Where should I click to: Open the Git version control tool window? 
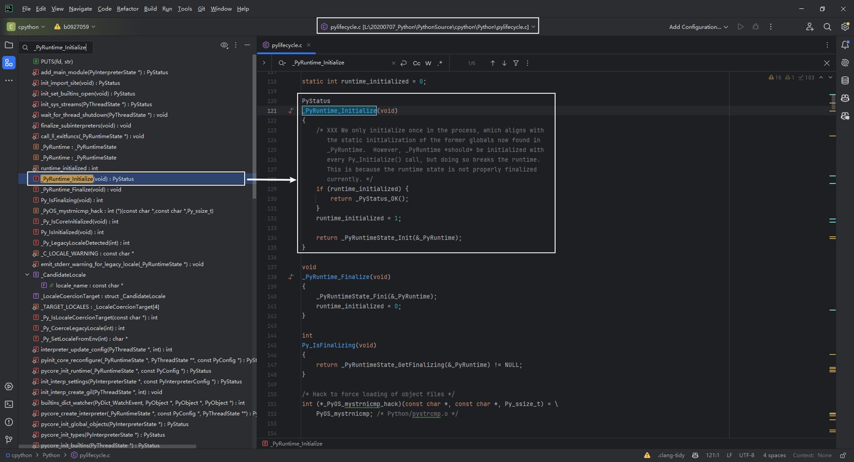(x=9, y=439)
